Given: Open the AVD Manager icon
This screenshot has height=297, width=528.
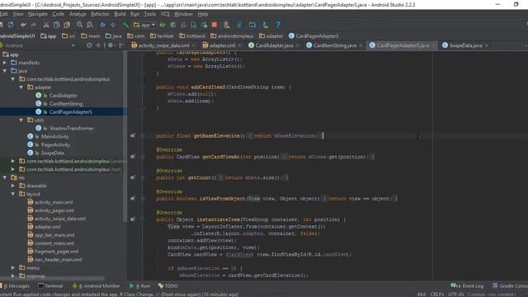Looking at the screenshot, I should click(x=227, y=25).
